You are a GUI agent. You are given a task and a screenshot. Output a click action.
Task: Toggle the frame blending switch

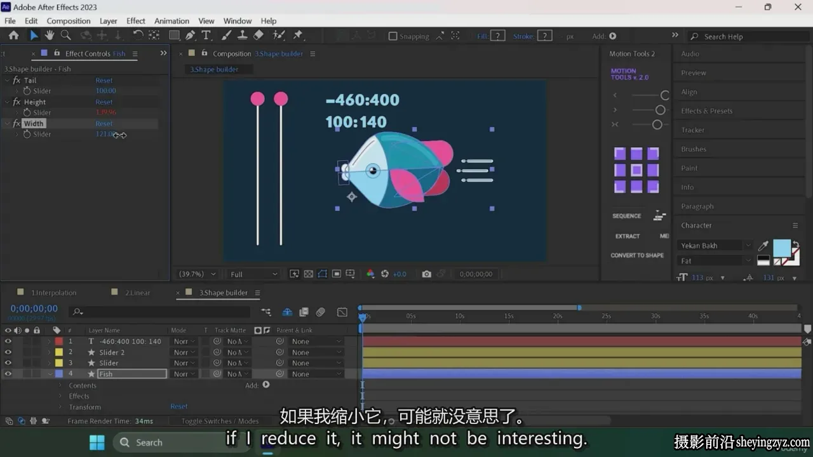pyautogui.click(x=304, y=312)
